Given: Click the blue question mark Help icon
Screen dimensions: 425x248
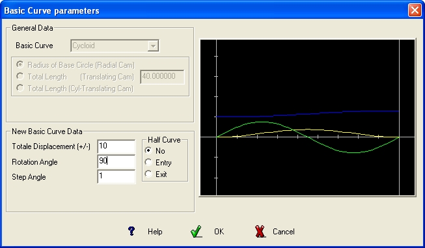Looking at the screenshot, I should click(131, 231).
